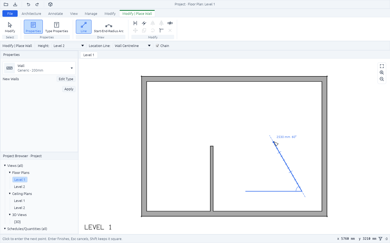Screen dimensions: 390x243
Task: Open Level 2 ceiling plan
Action: click(19, 208)
